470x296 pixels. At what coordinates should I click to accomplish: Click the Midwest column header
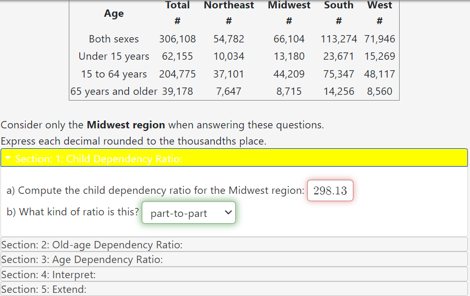click(289, 5)
